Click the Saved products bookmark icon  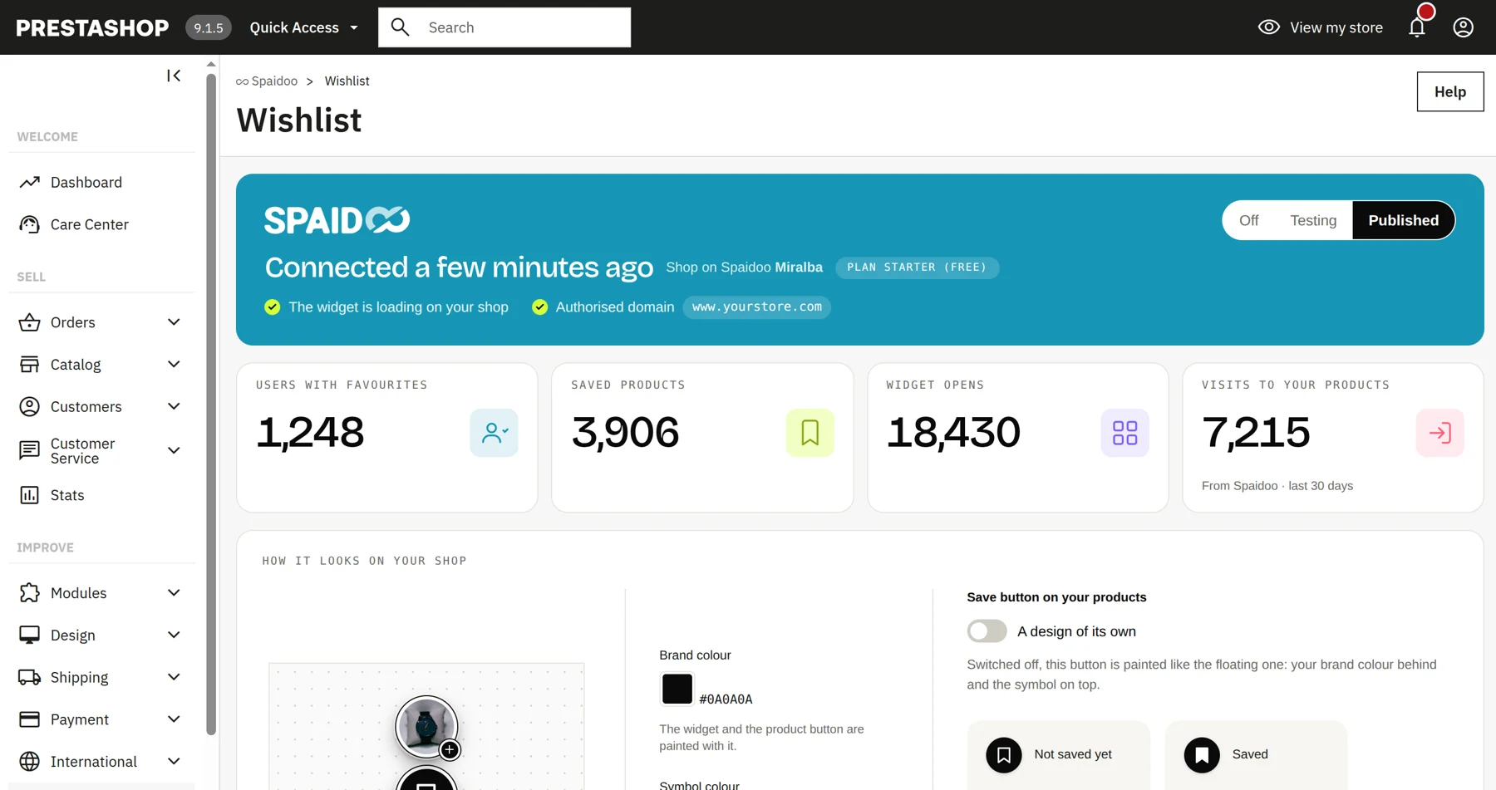(x=810, y=433)
